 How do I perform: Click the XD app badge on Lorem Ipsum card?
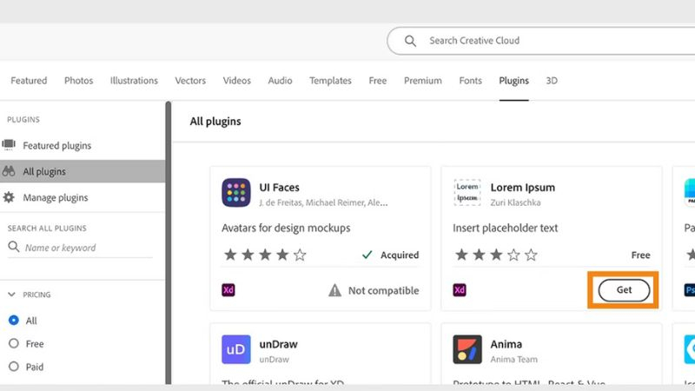(x=460, y=290)
